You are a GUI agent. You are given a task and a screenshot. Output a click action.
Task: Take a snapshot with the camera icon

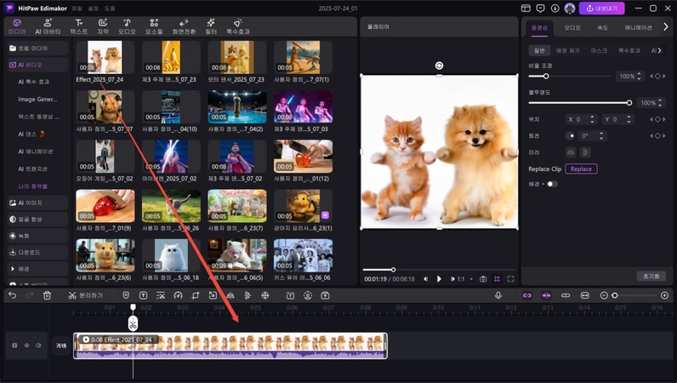click(x=483, y=279)
